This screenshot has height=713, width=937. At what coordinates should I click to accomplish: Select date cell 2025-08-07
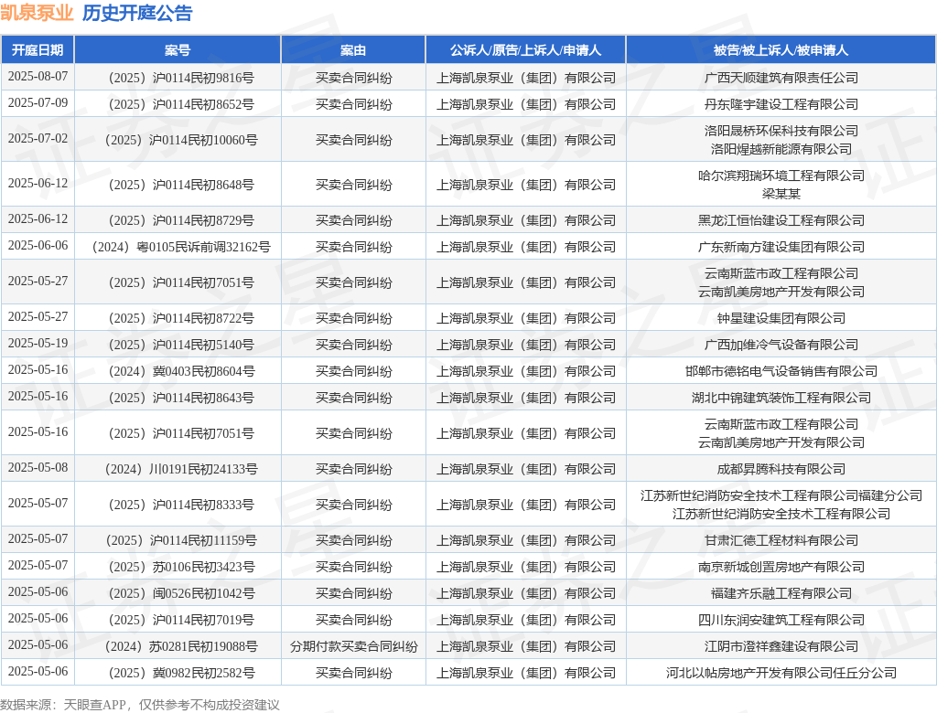click(38, 77)
